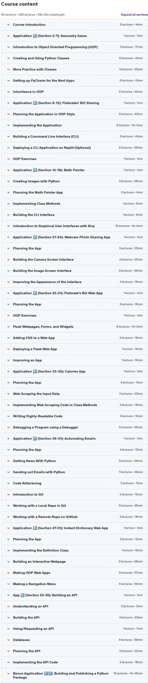Click chevron next to Math Painter application
The width and height of the screenshot is (148, 683).
coord(8,170)
